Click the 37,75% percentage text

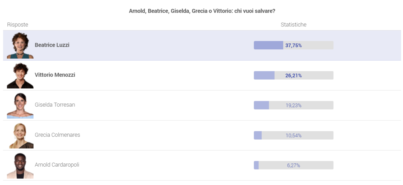[293, 45]
